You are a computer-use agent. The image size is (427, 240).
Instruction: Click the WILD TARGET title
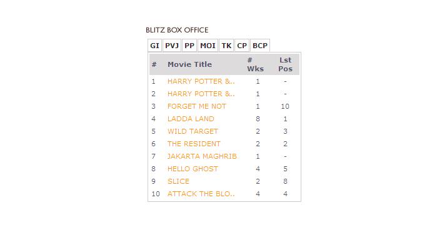(x=193, y=131)
